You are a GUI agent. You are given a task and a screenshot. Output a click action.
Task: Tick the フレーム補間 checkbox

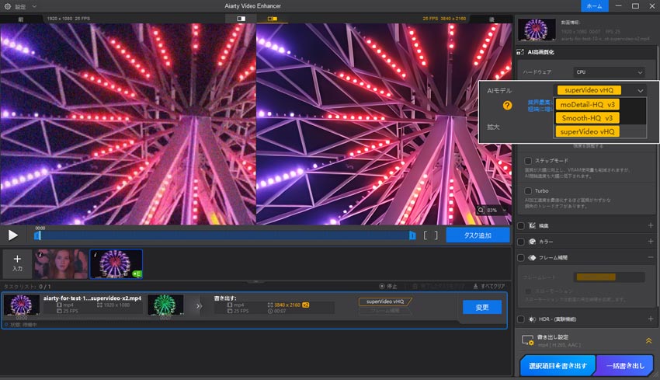pos(521,257)
